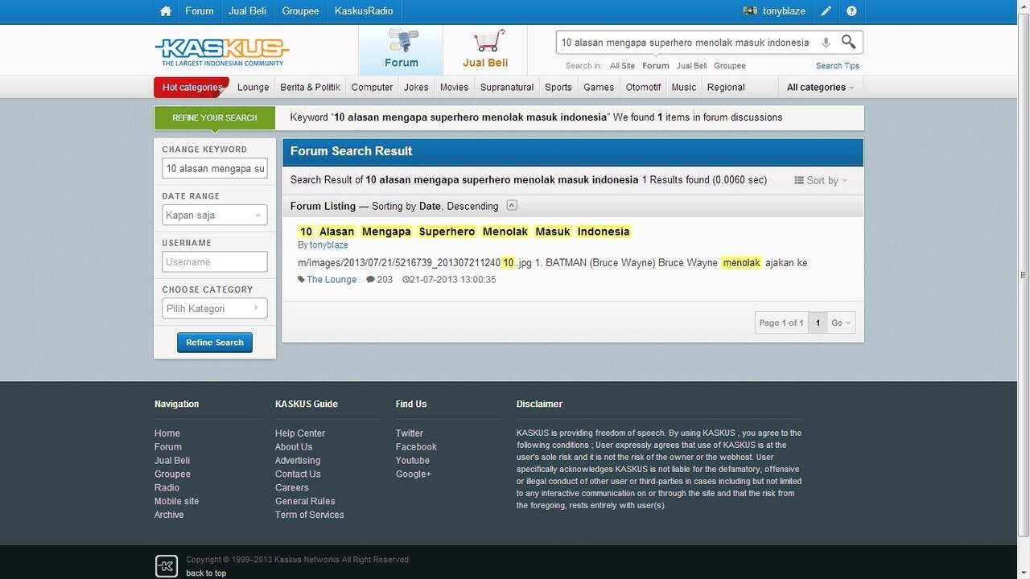This screenshot has height=579, width=1030.
Task: Open the Music category
Action: [683, 87]
